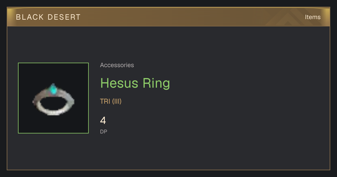Open the Items link in the header
337x177 pixels.
tap(313, 17)
